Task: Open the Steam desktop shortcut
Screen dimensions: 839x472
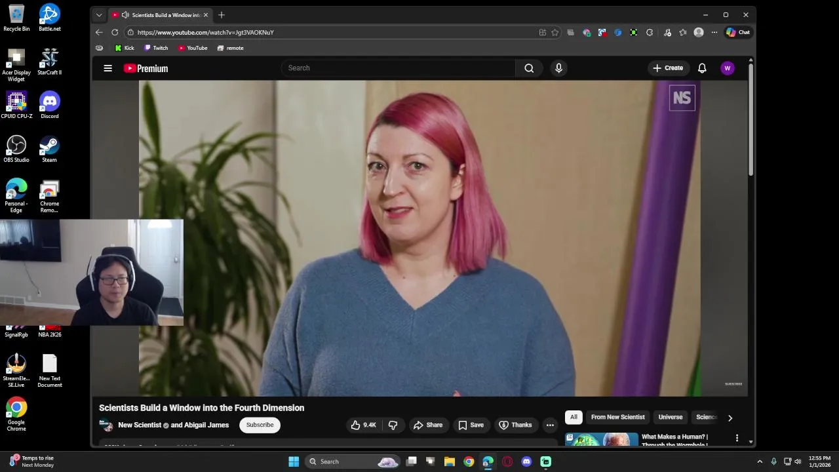Action: (x=49, y=149)
